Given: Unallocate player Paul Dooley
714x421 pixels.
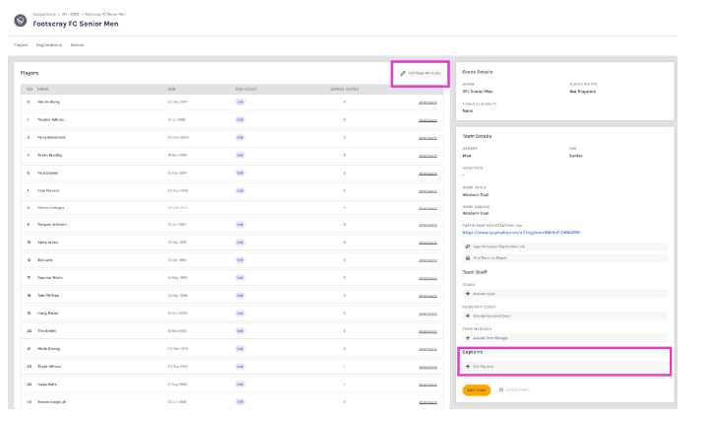Looking at the screenshot, I should (427, 174).
